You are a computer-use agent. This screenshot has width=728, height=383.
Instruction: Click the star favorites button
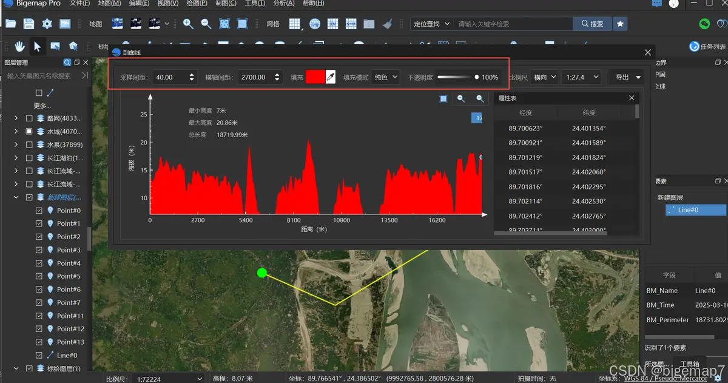point(620,24)
